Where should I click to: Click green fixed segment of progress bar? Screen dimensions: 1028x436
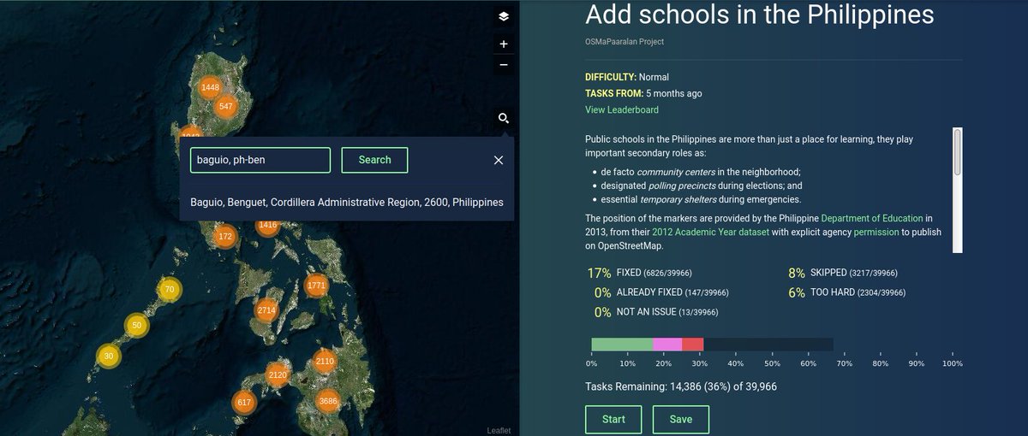coord(622,345)
